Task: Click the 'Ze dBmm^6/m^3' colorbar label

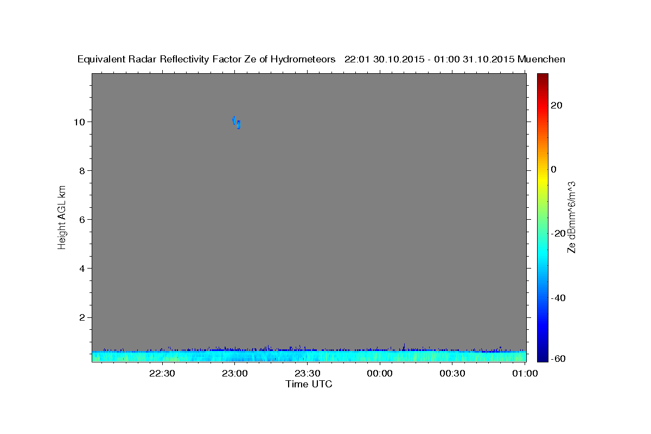Action: (x=571, y=218)
